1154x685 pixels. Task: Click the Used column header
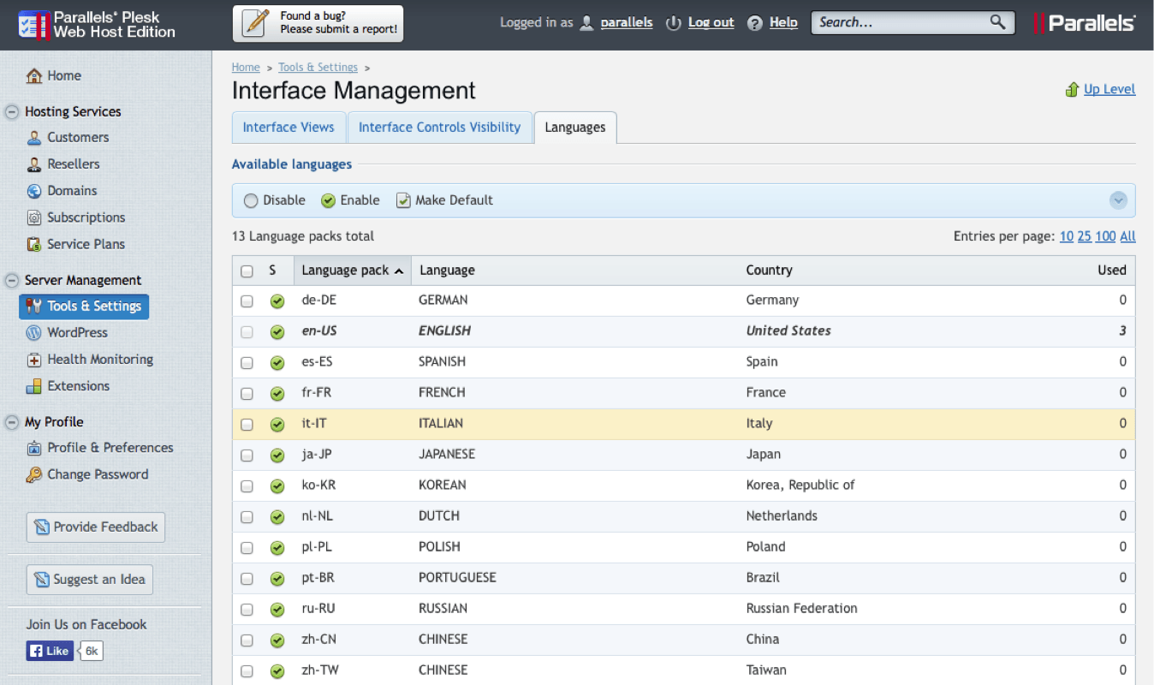click(x=1112, y=270)
